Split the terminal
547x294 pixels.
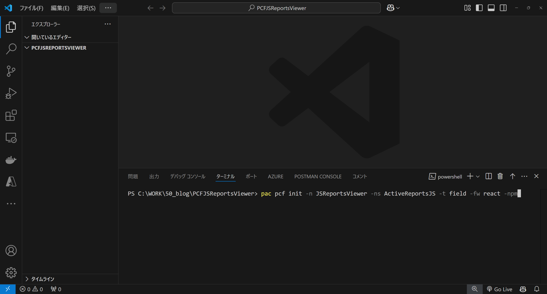[x=489, y=176]
